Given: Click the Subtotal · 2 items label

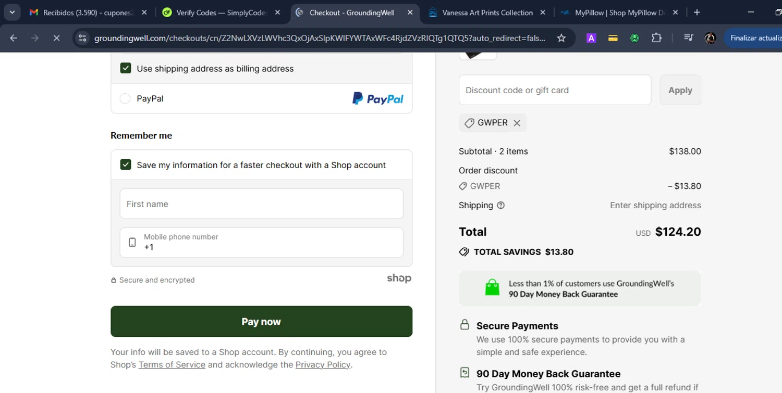Looking at the screenshot, I should [493, 151].
